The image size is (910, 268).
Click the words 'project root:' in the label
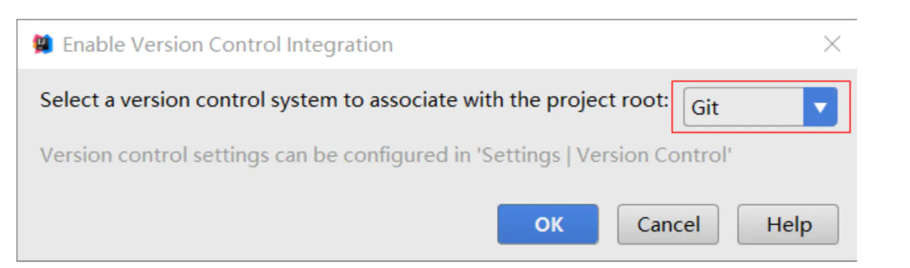[x=607, y=100]
